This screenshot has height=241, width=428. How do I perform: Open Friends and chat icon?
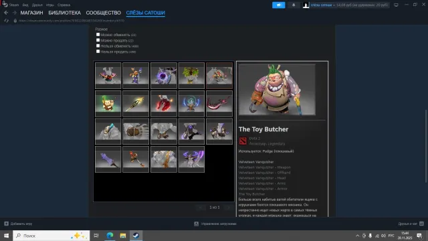(421, 224)
